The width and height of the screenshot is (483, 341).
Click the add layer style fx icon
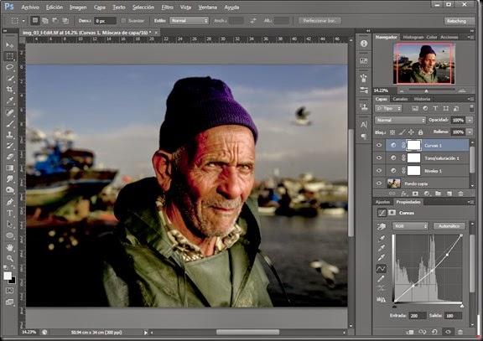tap(404, 194)
